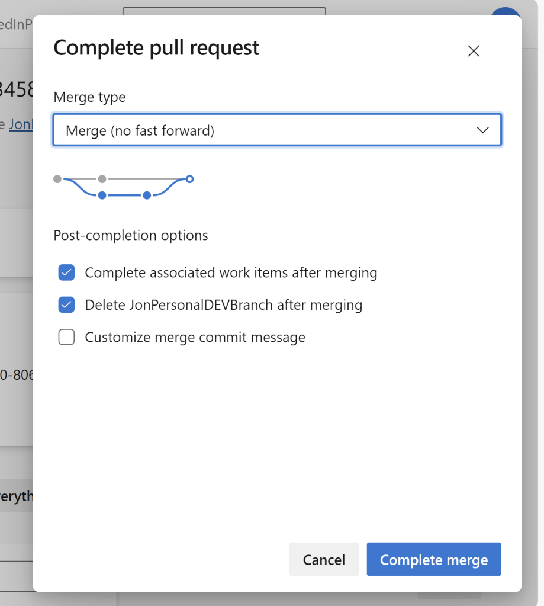
Task: Click the search box above the dialog
Action: pyautogui.click(x=224, y=11)
